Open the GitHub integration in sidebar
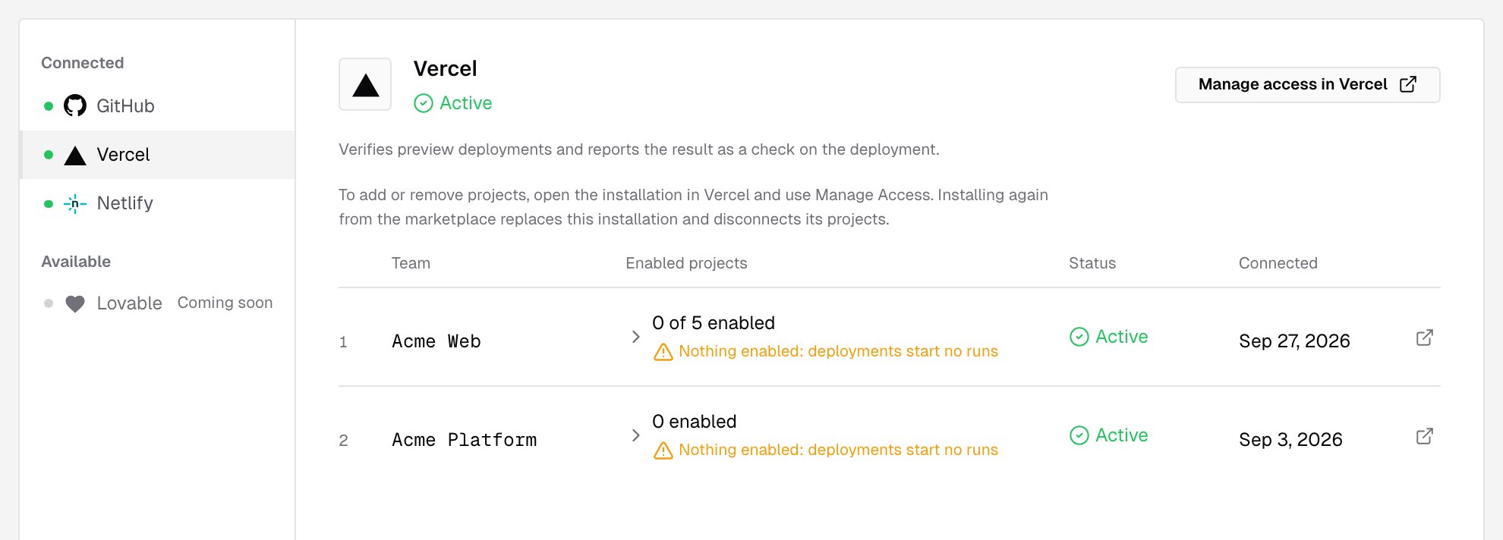 pos(157,106)
